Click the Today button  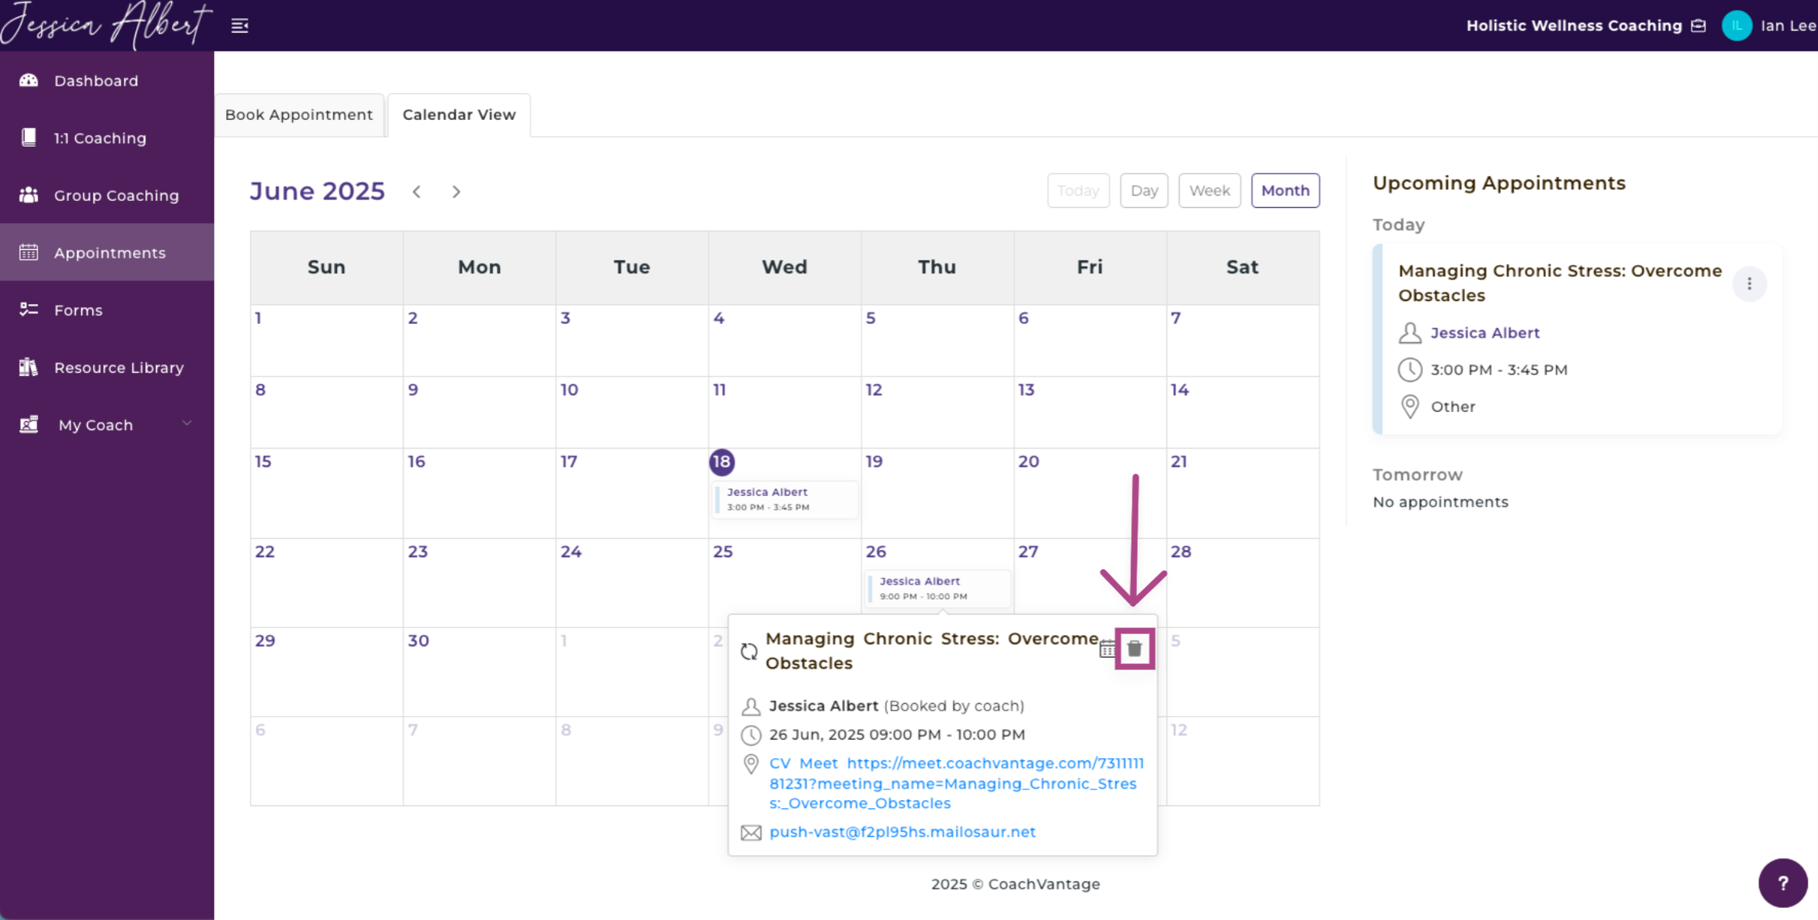click(1078, 190)
